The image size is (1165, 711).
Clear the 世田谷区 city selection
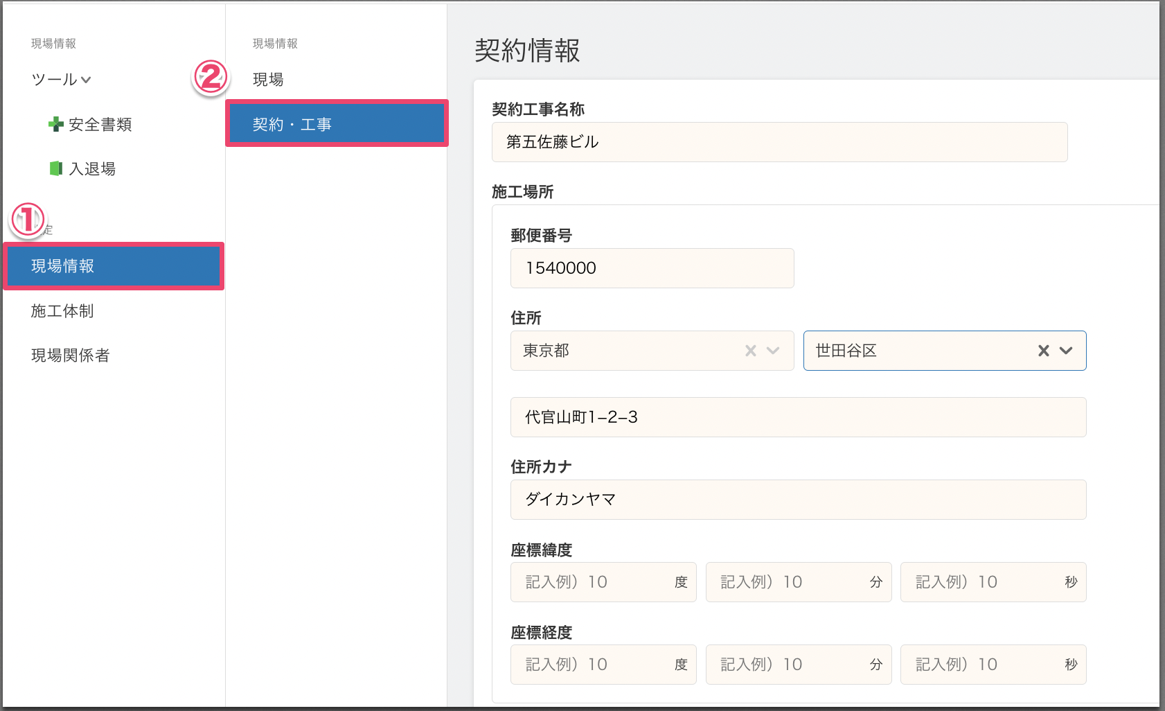[x=1043, y=351]
